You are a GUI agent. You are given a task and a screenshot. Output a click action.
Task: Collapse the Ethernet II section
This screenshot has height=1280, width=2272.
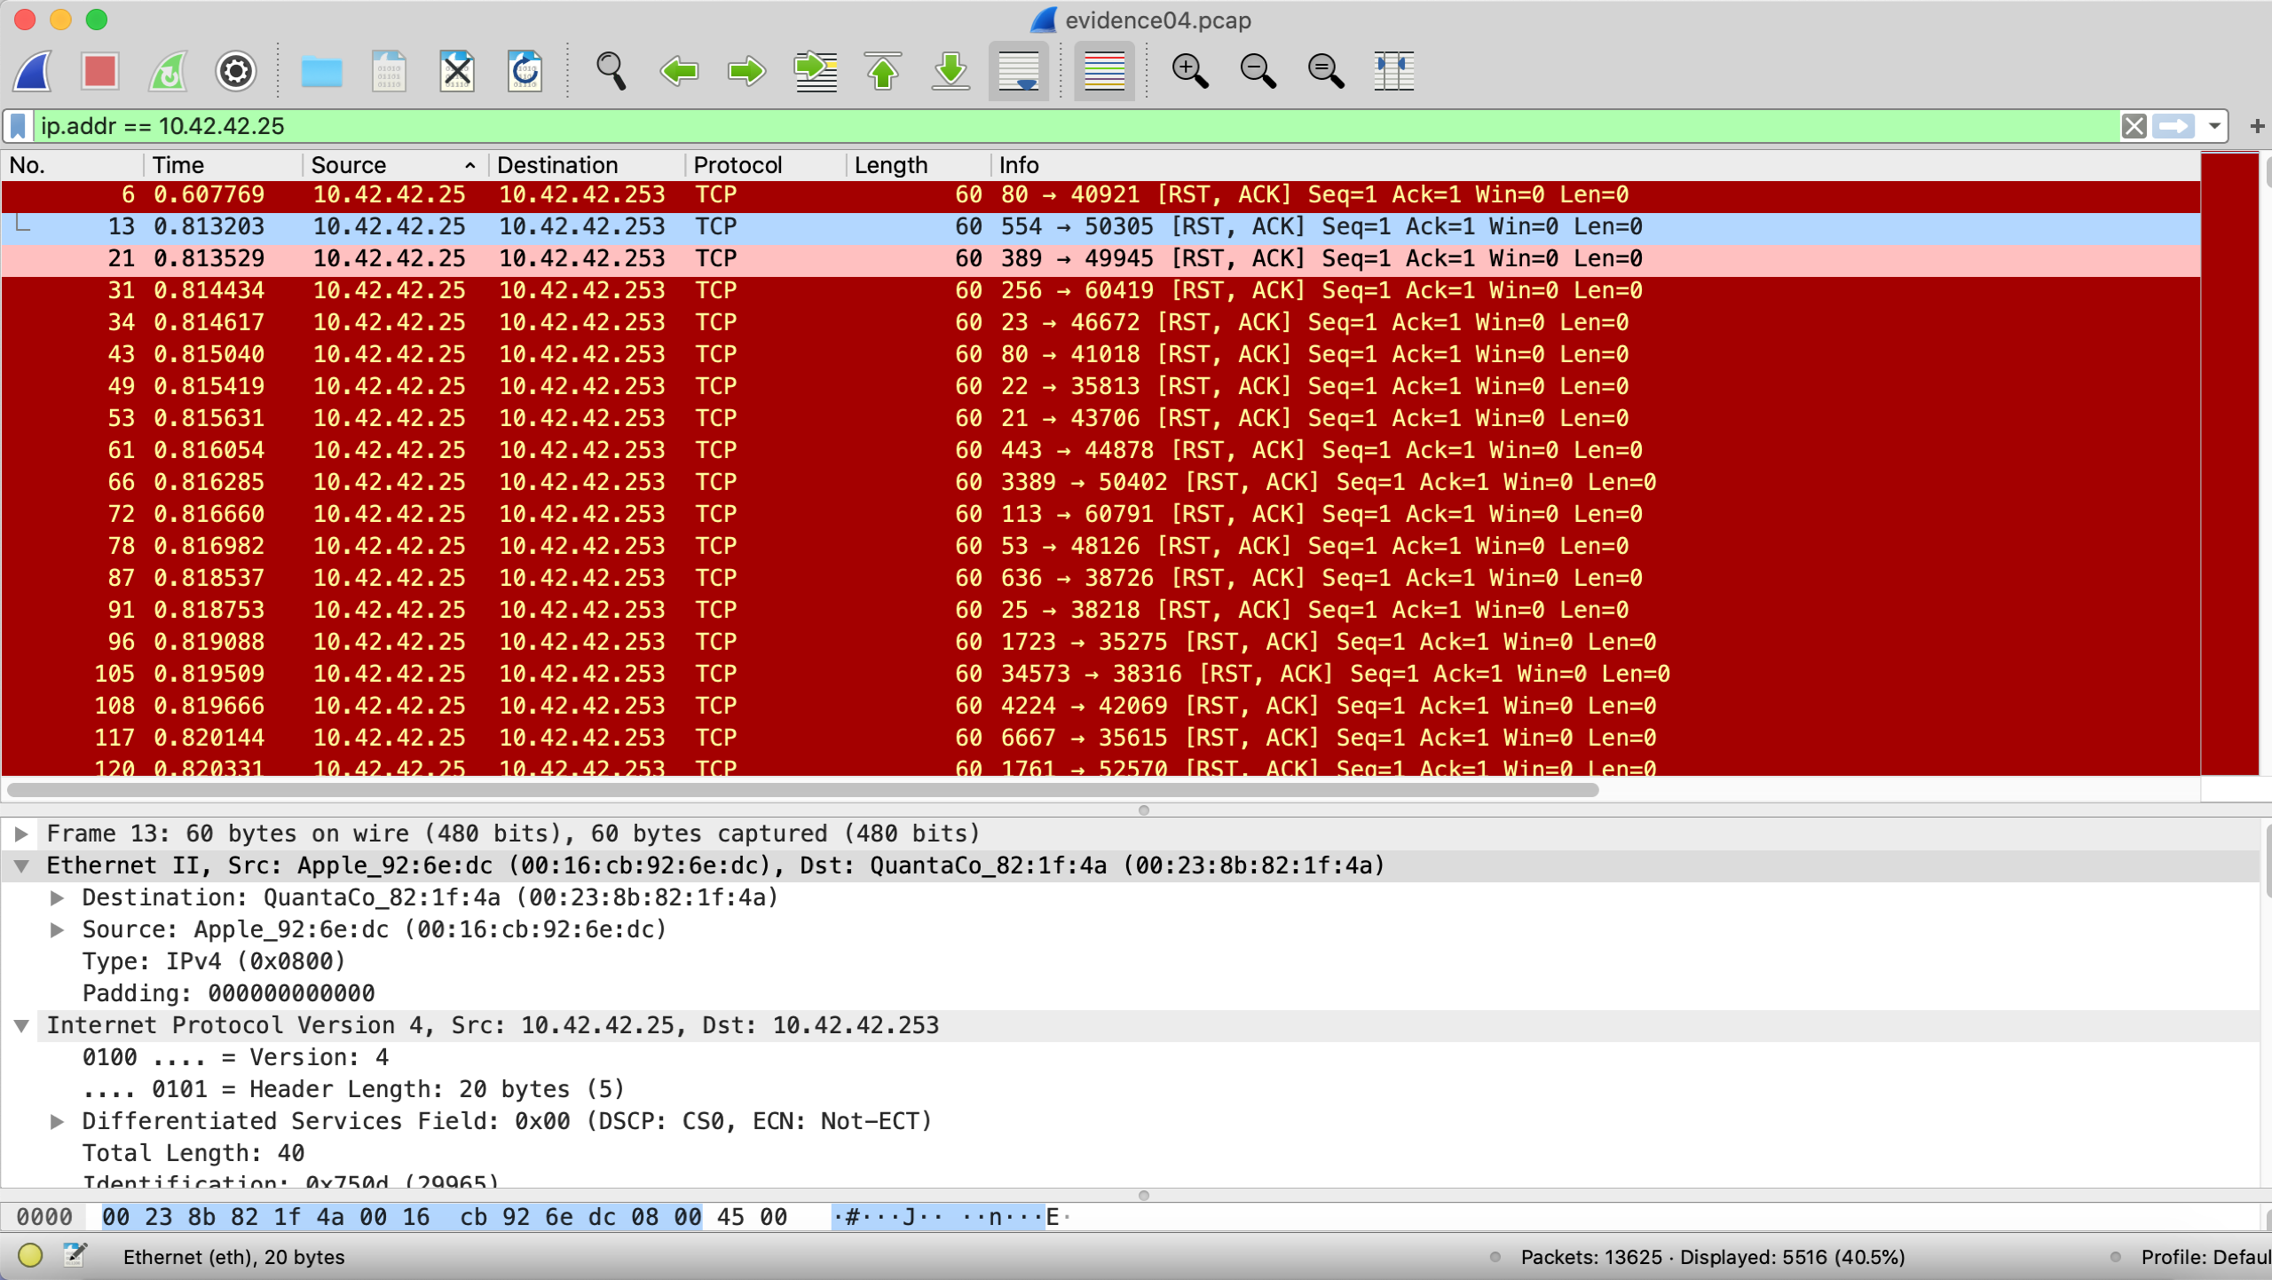(21, 865)
